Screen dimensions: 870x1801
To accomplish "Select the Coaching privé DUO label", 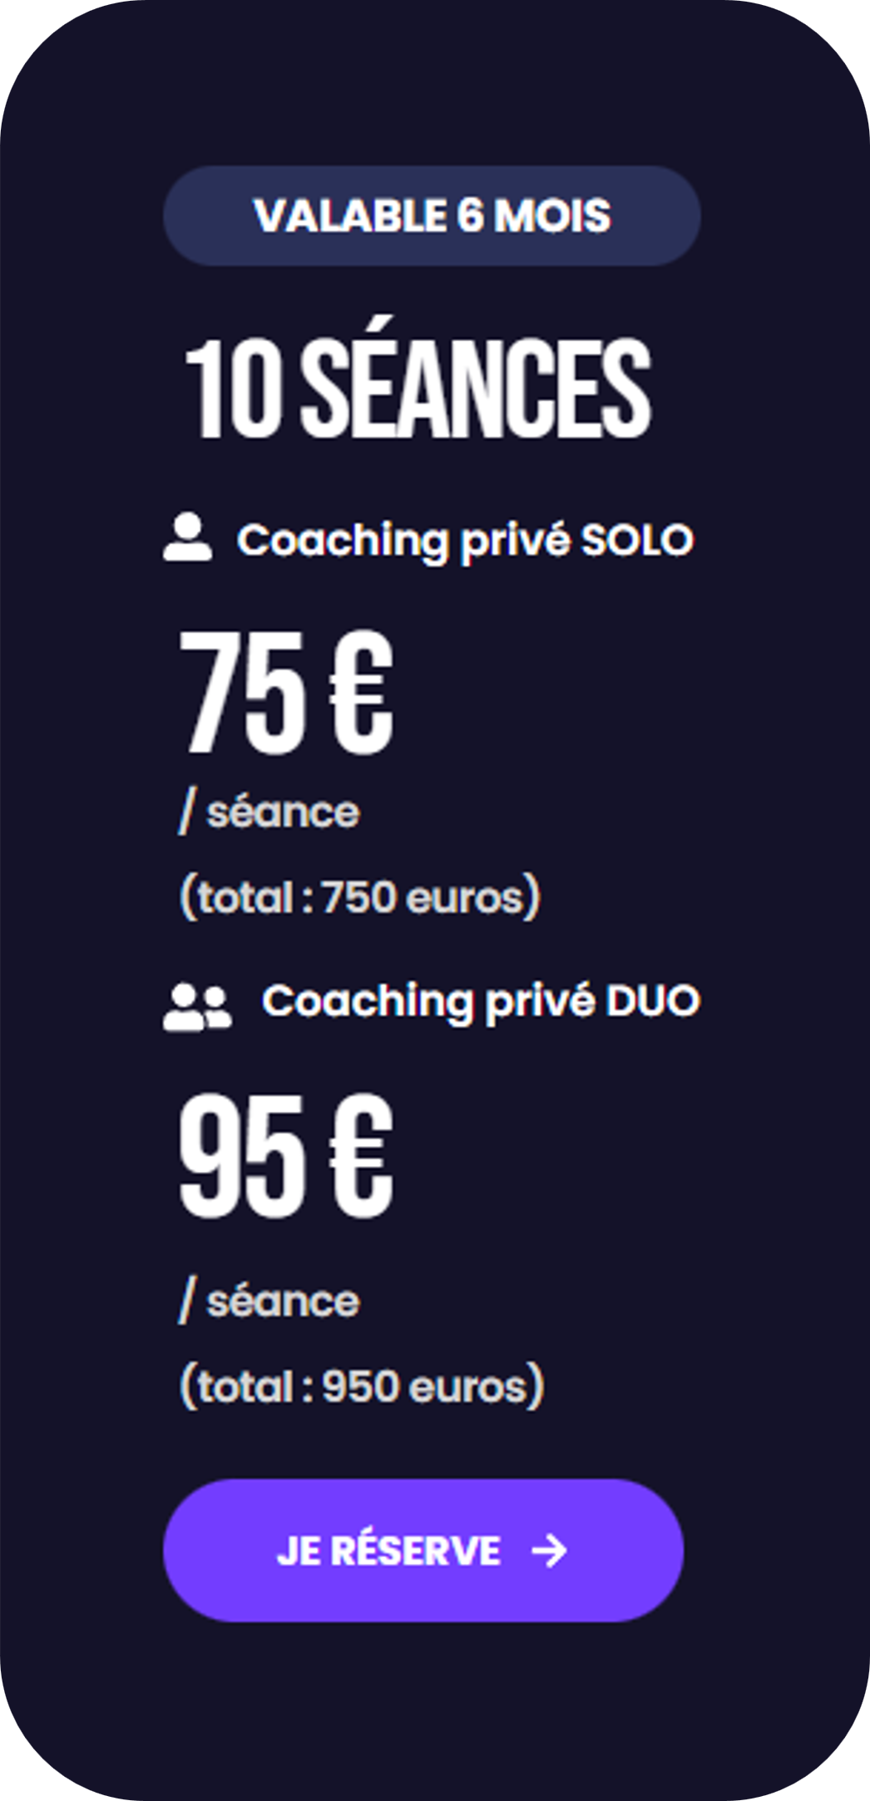I will pos(481,1000).
